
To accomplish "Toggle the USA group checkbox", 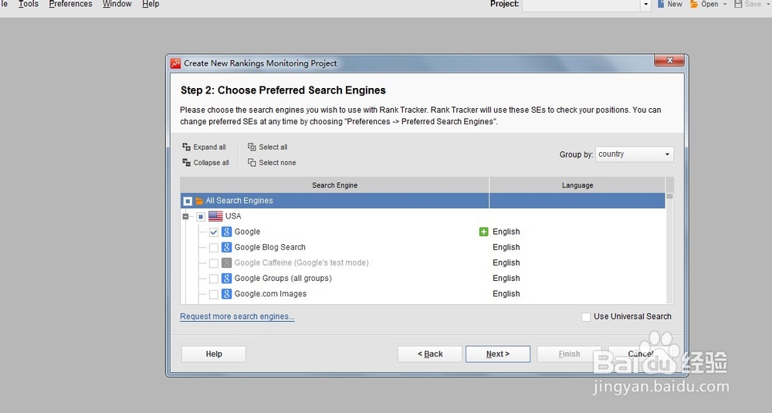I will pyautogui.click(x=201, y=217).
